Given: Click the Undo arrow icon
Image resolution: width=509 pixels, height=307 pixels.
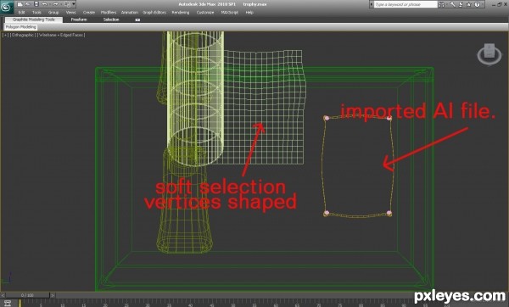Looking at the screenshot, I should pos(45,4).
